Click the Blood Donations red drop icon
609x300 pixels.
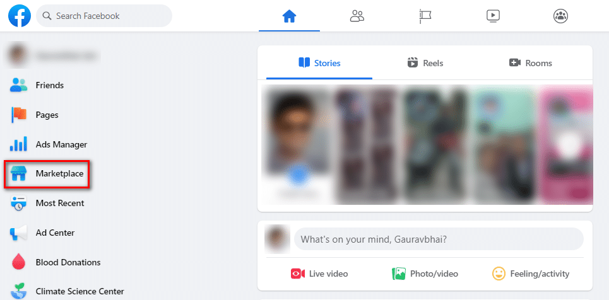[x=18, y=262]
